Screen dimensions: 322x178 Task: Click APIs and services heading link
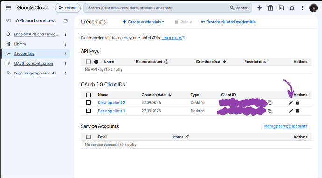click(x=35, y=20)
